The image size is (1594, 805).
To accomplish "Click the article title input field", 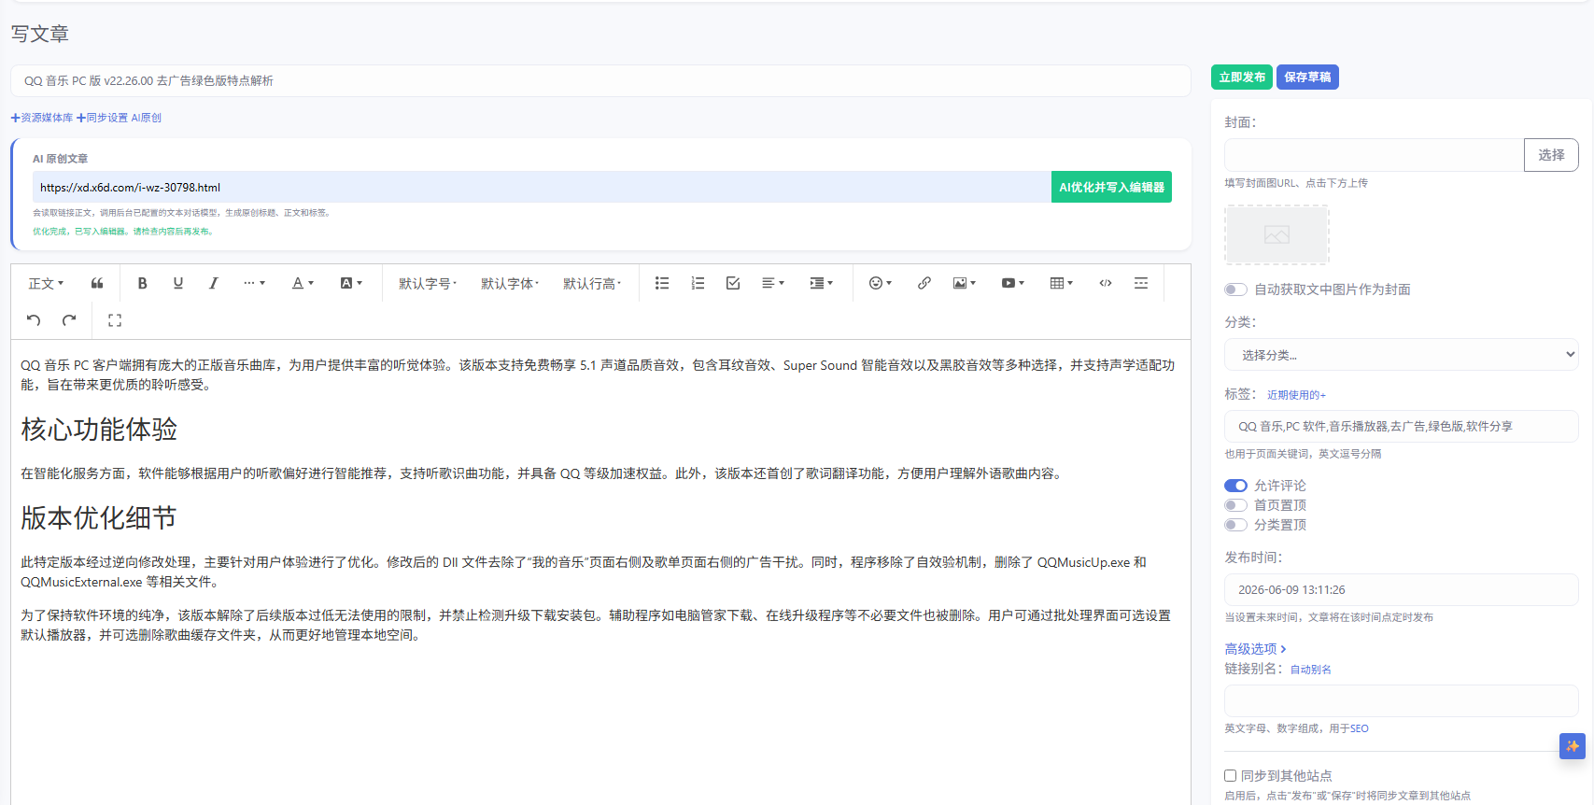I will pos(600,80).
